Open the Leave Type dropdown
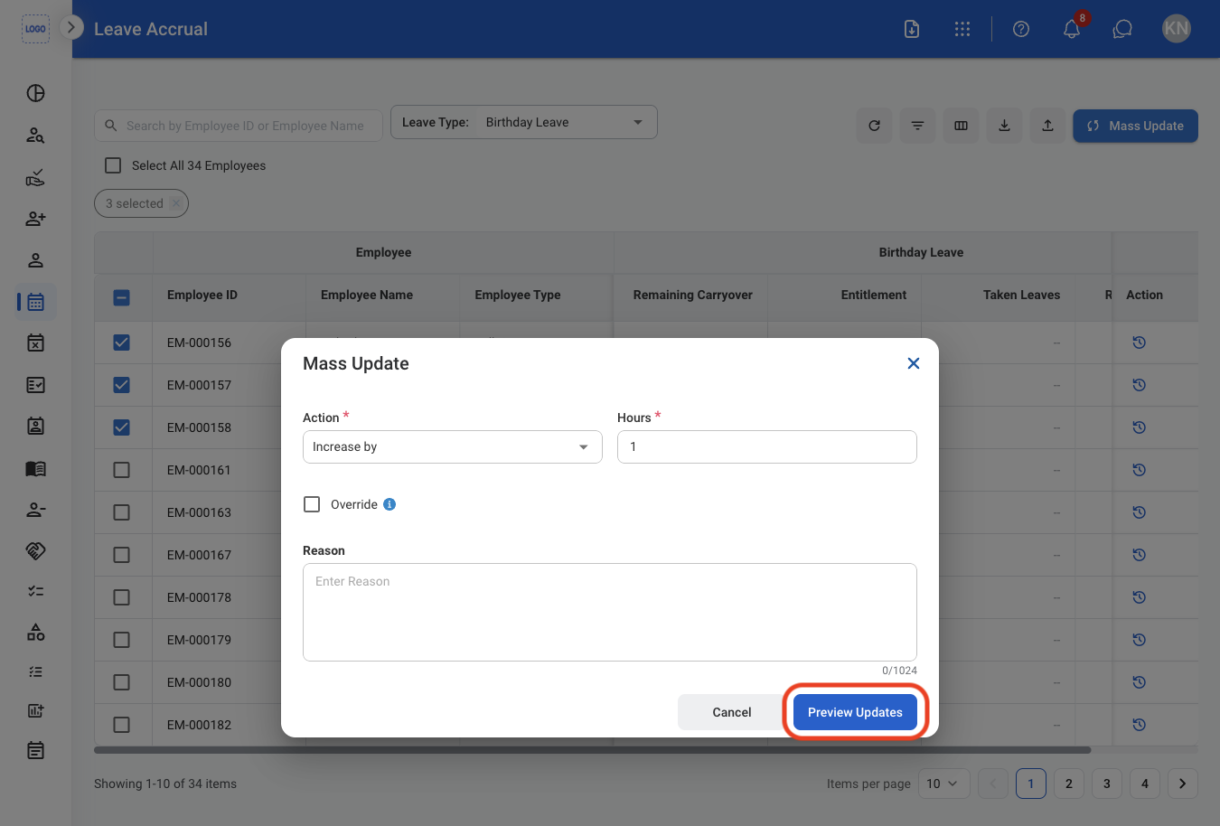The width and height of the screenshot is (1220, 826). (x=524, y=122)
